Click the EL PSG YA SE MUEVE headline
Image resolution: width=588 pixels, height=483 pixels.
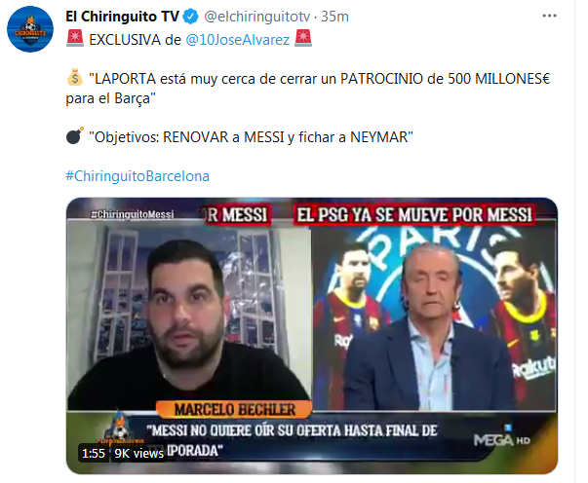coord(414,215)
